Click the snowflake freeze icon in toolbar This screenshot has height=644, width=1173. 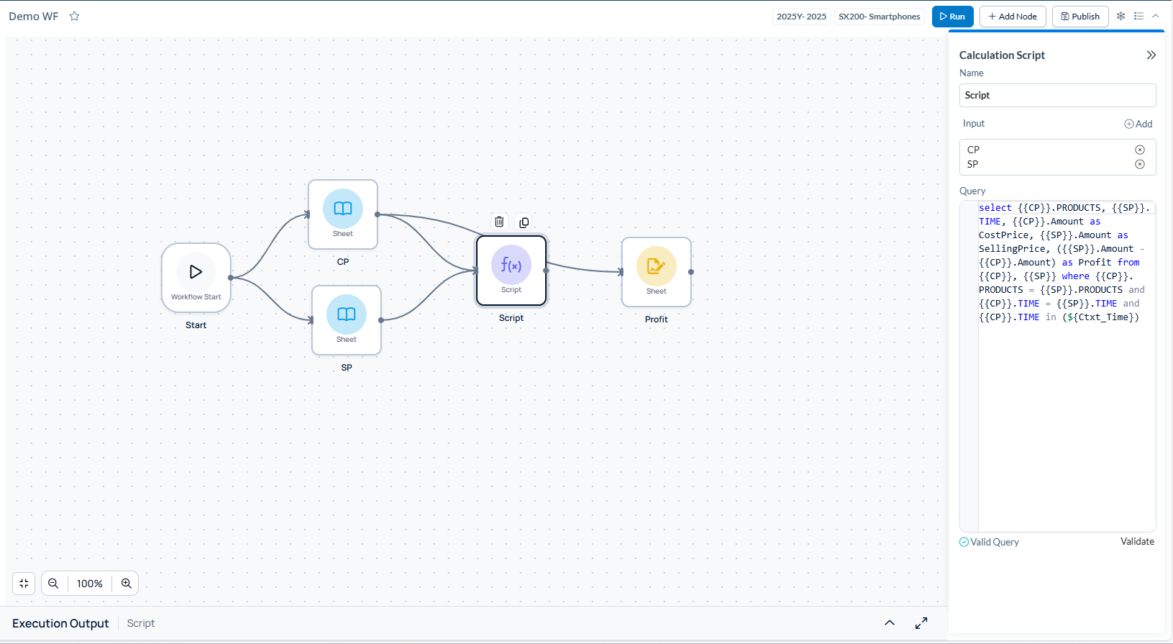[1120, 16]
